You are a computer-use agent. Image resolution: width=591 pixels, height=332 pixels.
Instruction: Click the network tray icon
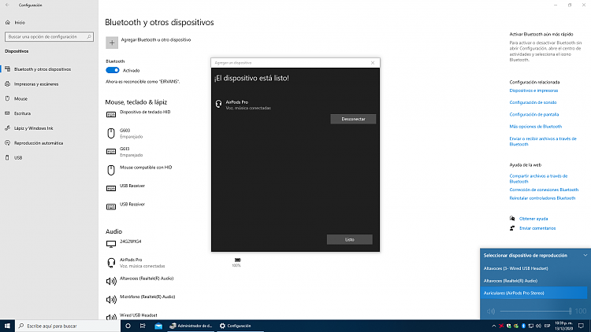(530, 326)
